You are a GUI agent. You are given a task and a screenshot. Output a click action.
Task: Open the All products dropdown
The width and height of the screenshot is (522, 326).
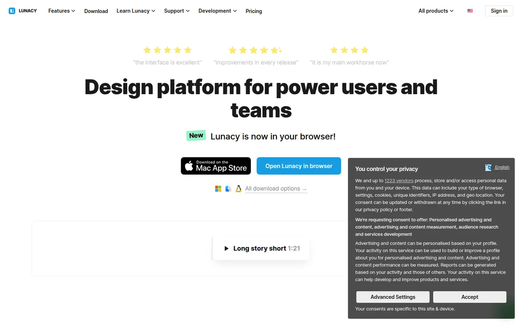pos(436,11)
